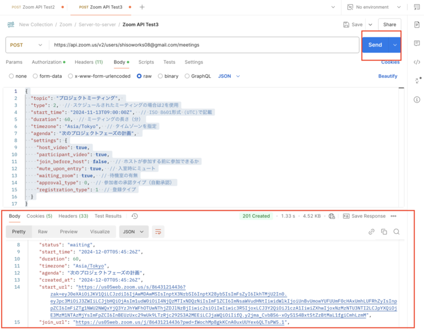The image size is (424, 329).
Task: Open the Tests tab
Action: tap(169, 62)
